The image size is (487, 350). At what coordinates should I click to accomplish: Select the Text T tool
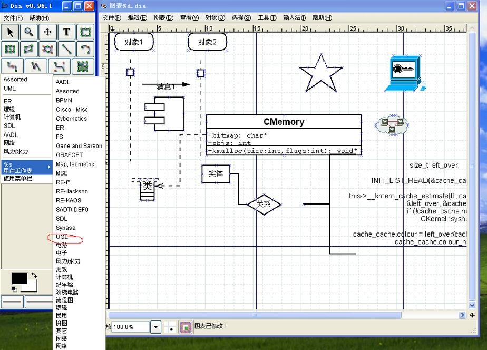pyautogui.click(x=66, y=32)
